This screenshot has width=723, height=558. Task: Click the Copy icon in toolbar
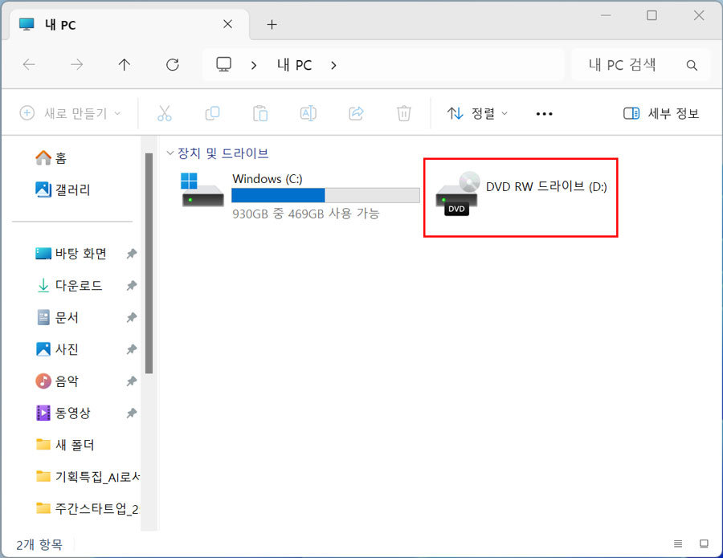pyautogui.click(x=212, y=113)
